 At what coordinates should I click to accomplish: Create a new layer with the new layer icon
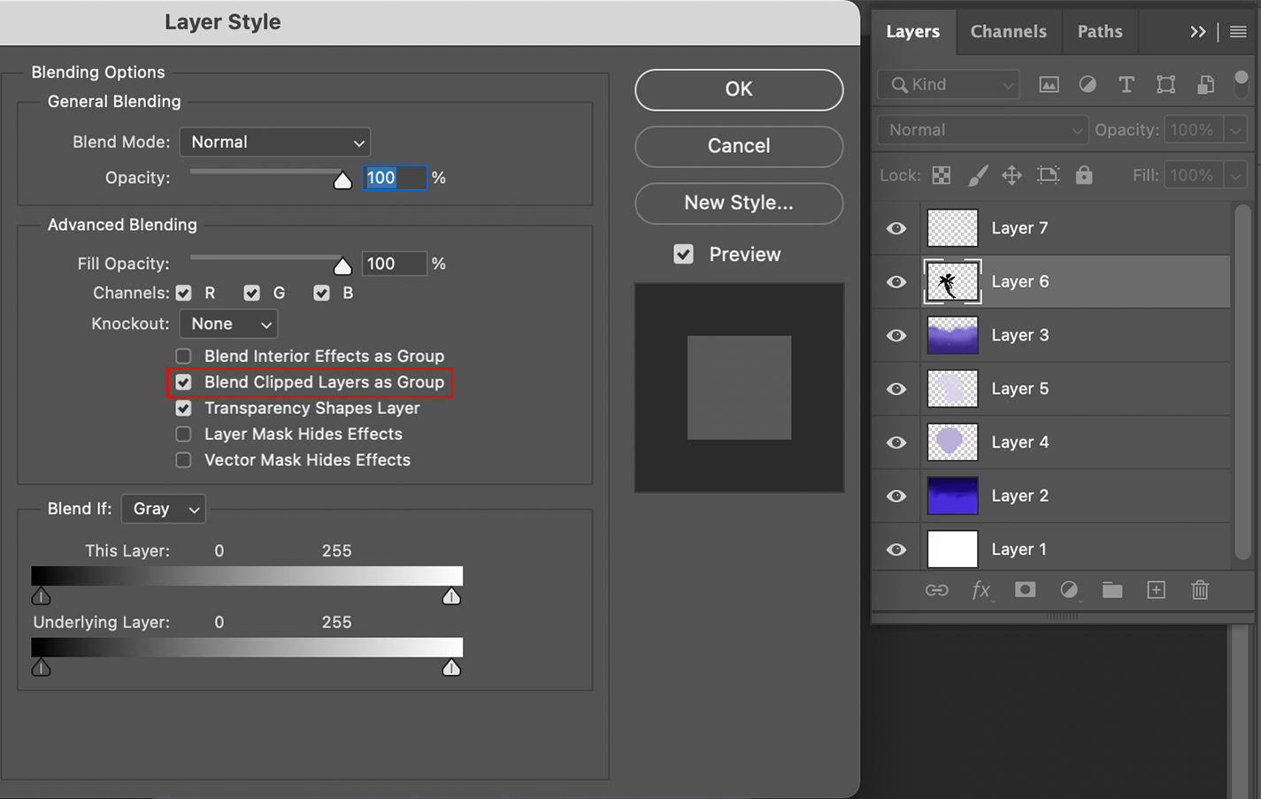click(1156, 590)
